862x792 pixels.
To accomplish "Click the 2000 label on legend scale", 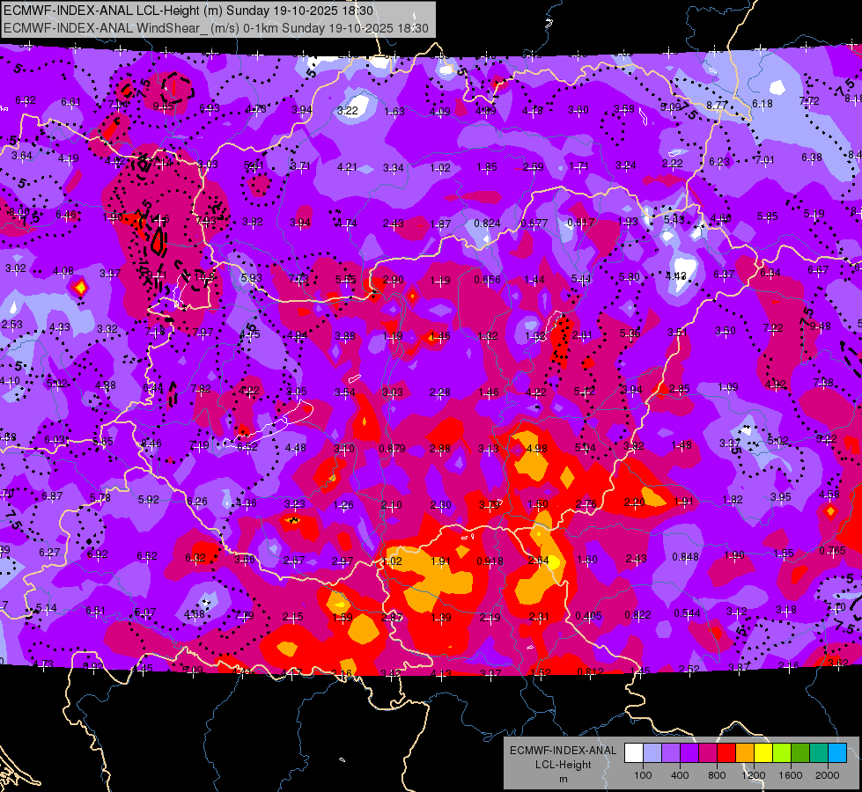I will (828, 775).
